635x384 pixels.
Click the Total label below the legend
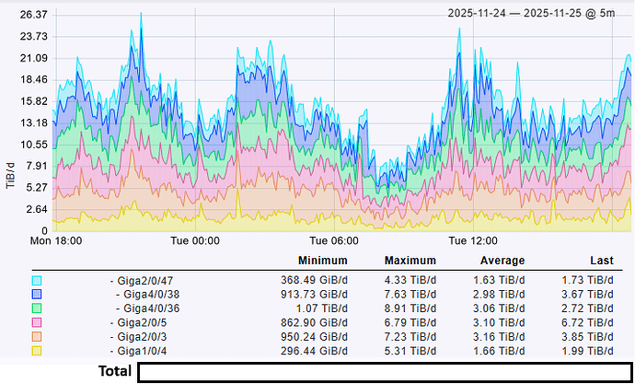click(116, 372)
